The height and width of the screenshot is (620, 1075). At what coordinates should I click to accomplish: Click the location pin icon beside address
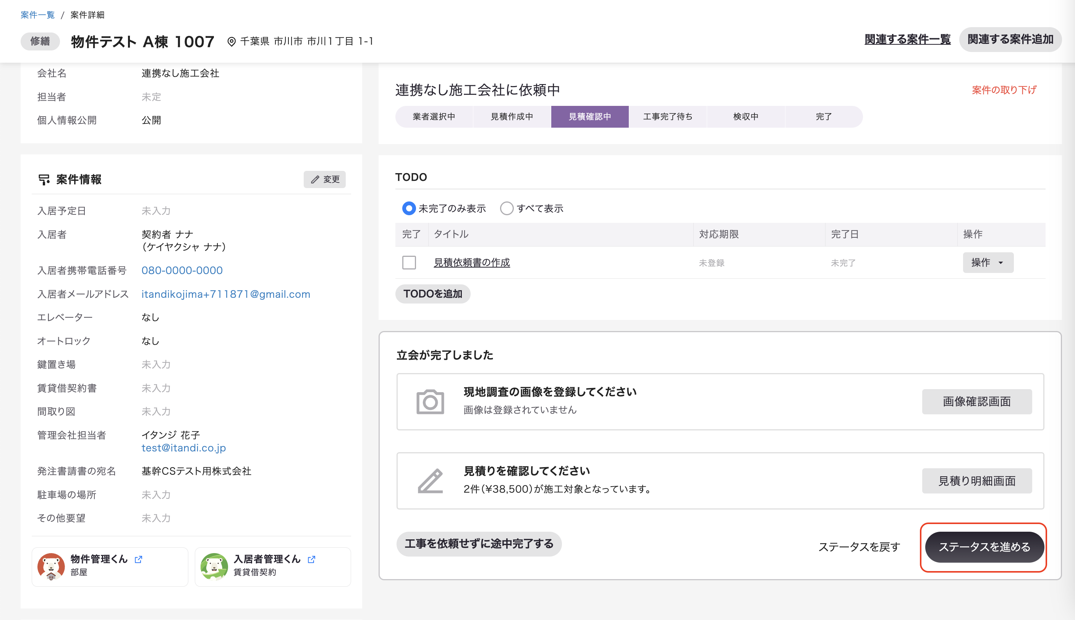point(231,42)
